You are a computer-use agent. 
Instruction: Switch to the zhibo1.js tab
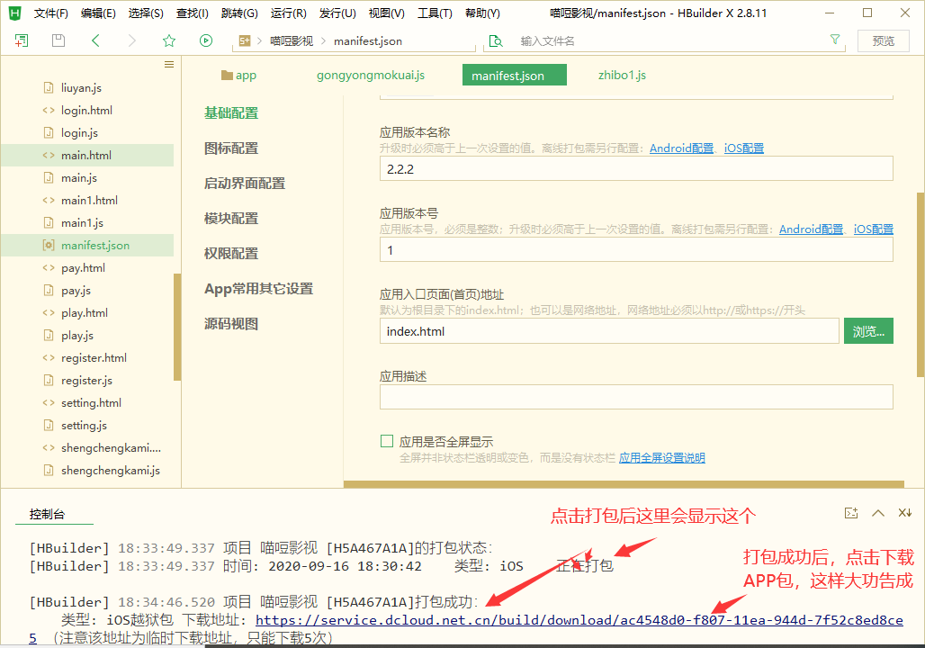622,75
